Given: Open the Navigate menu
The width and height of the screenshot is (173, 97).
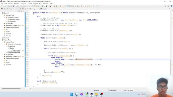Looking at the screenshot, I should pos(24,4).
